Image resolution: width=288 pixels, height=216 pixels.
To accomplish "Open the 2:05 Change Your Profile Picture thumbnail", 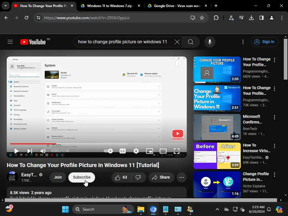I will coord(217,70).
